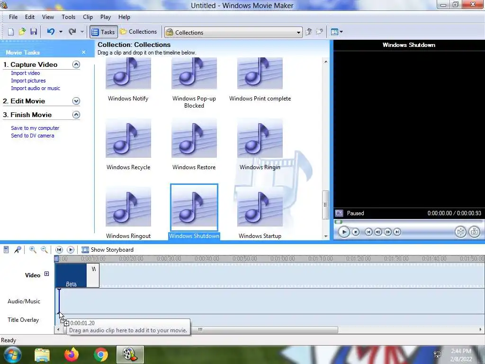The width and height of the screenshot is (485, 364).
Task: Click the New Project toolbar icon
Action: (x=11, y=32)
